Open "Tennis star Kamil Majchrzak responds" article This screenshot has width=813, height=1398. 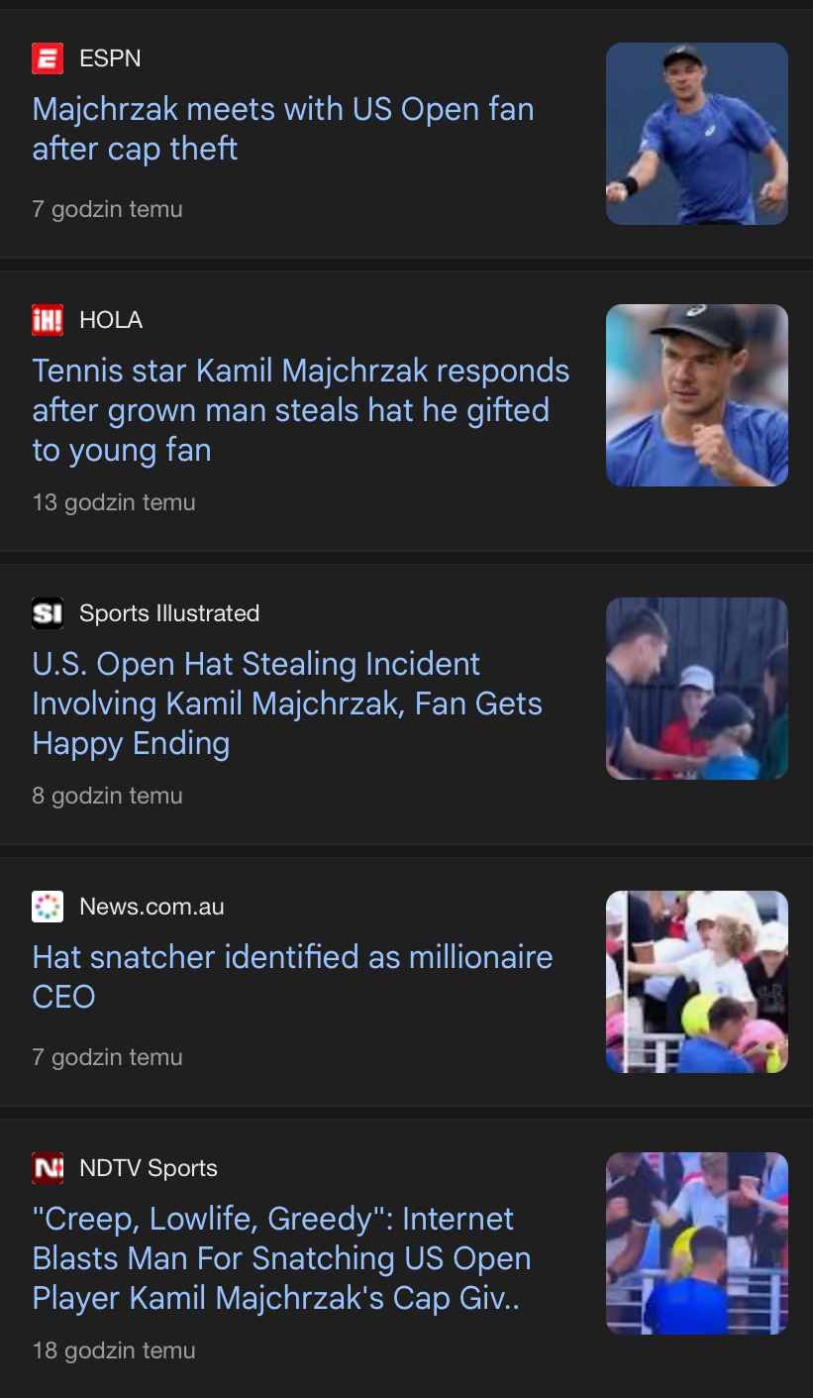click(301, 410)
